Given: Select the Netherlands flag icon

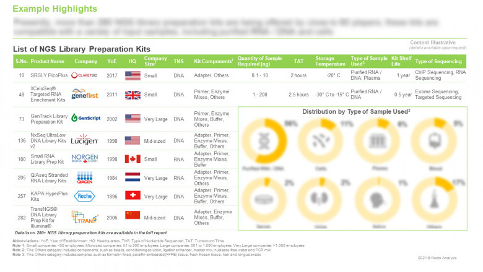Looking at the screenshot, I should click(x=133, y=177).
